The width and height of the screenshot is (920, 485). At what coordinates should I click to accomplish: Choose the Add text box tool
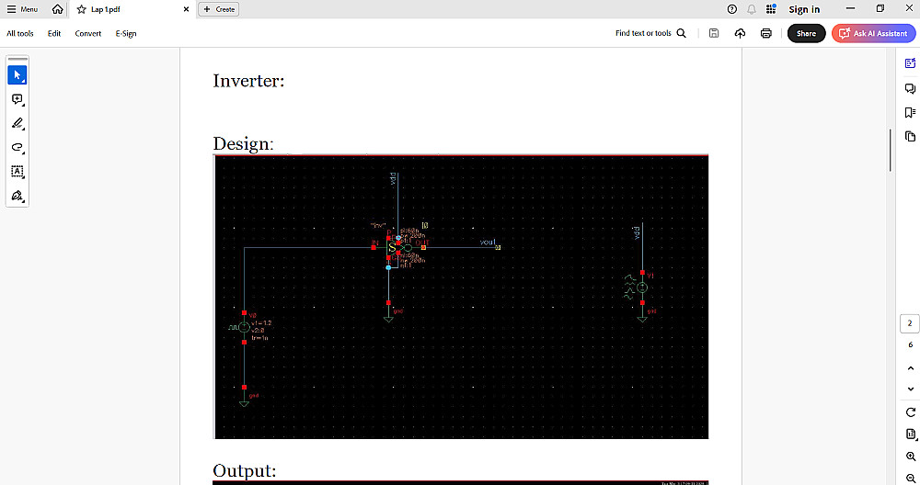17,171
